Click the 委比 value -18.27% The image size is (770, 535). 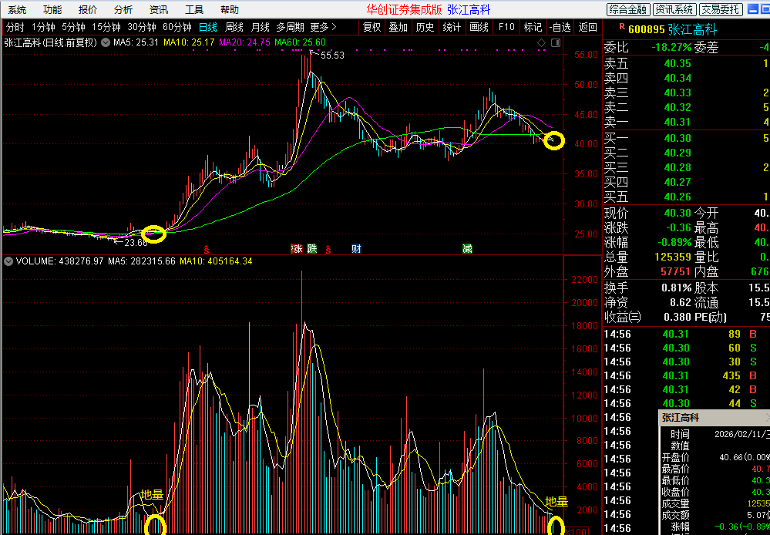(672, 48)
